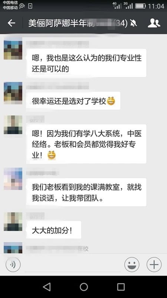Screen dimensions: 167x298
Task: Open avatar beside 很幸运还是选对了学校 message
Action: click(13, 93)
